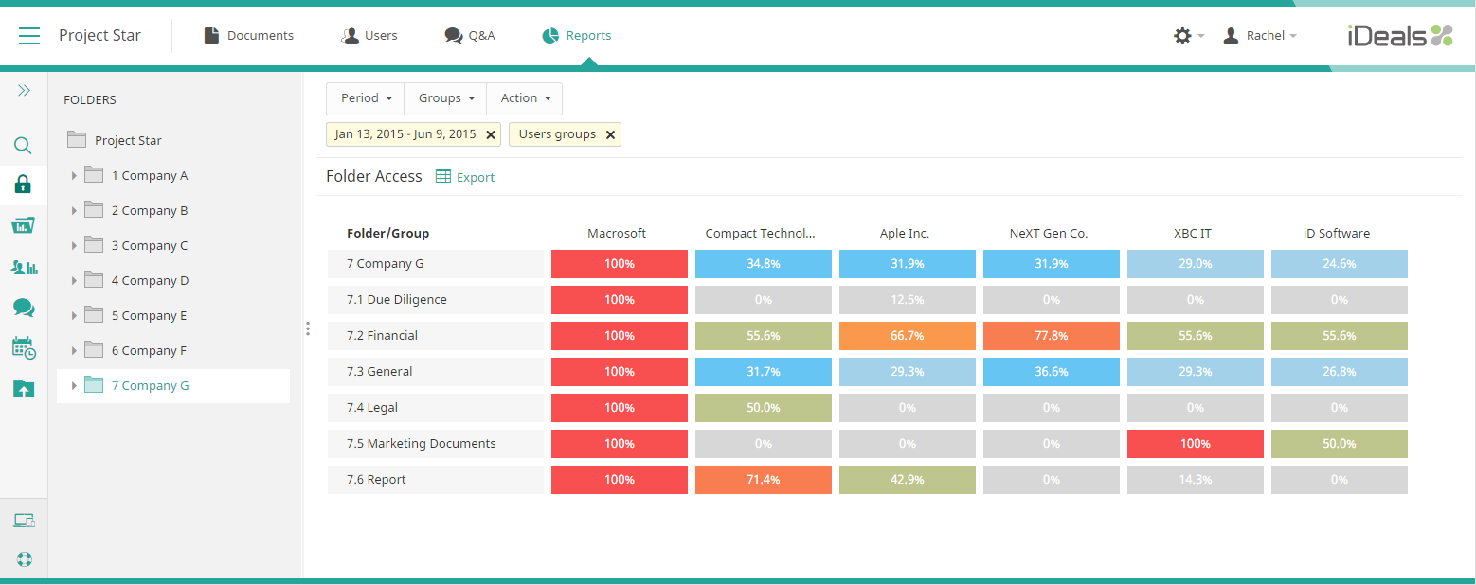
Task: Open the lock icon folder access report
Action: 24,185
